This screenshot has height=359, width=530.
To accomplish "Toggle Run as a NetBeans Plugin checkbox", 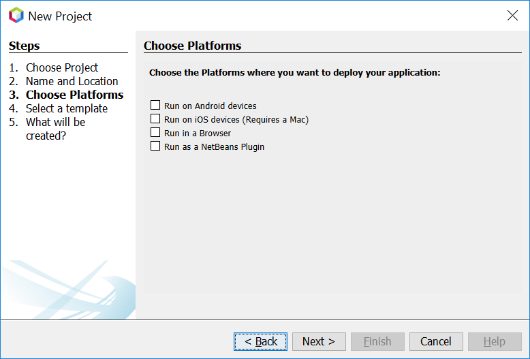I will tap(155, 146).
